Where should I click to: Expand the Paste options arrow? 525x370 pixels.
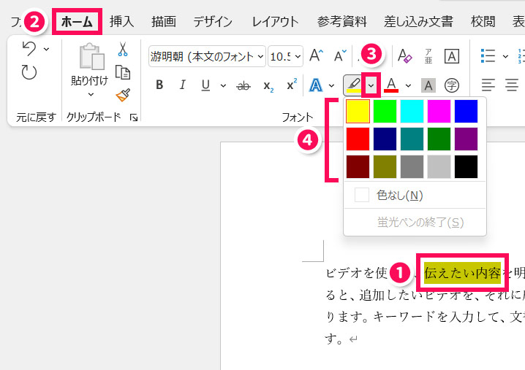91,95
